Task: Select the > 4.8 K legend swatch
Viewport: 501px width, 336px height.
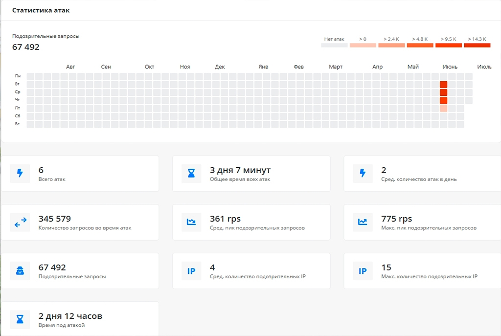Action: tap(420, 45)
